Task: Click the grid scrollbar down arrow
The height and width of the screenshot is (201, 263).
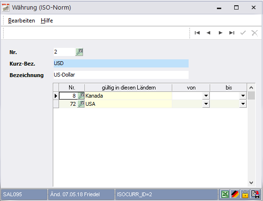Action: click(251, 183)
